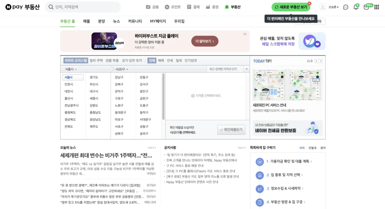Open the MY페이지 tab
This screenshot has height=209, width=385.
pyautogui.click(x=158, y=21)
